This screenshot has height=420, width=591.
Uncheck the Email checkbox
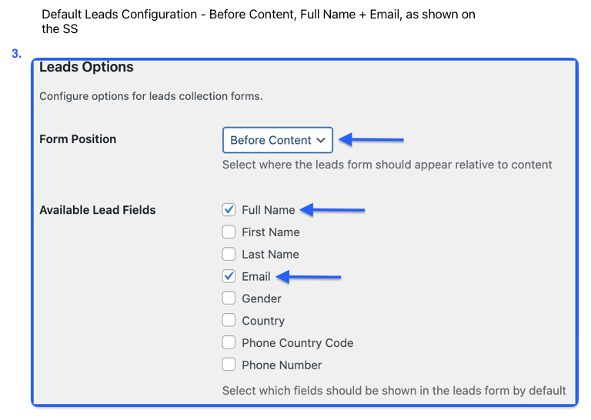[229, 276]
